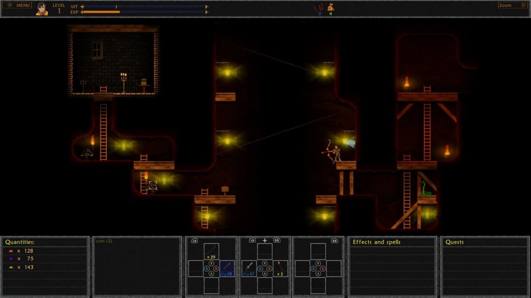Click the hero portrait icon
531x298 pixels.
[x=41, y=9]
